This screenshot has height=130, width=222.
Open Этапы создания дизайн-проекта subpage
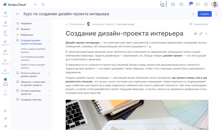(x=33, y=50)
